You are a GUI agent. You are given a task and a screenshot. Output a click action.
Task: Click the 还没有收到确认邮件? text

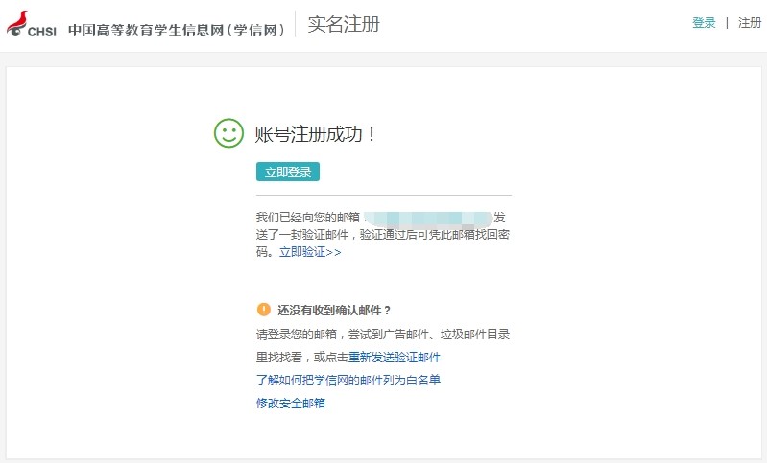(x=335, y=310)
